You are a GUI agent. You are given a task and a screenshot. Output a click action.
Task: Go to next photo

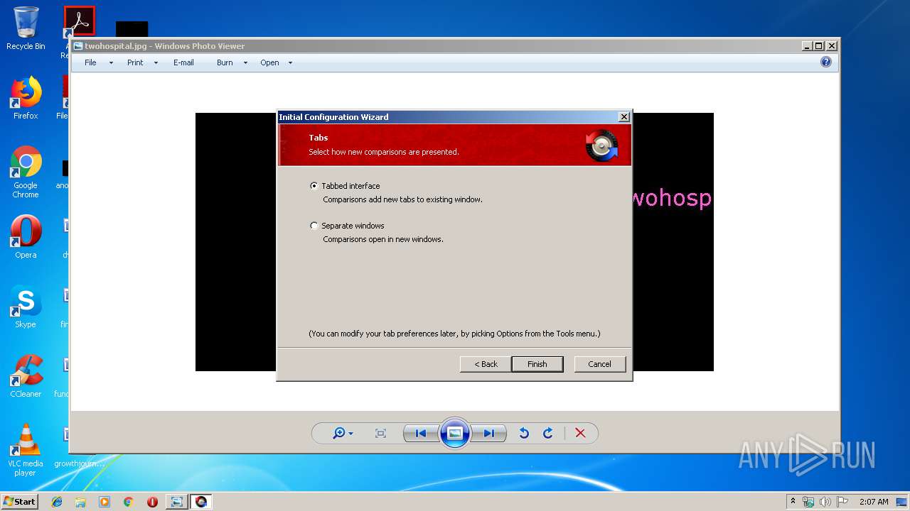(x=489, y=433)
